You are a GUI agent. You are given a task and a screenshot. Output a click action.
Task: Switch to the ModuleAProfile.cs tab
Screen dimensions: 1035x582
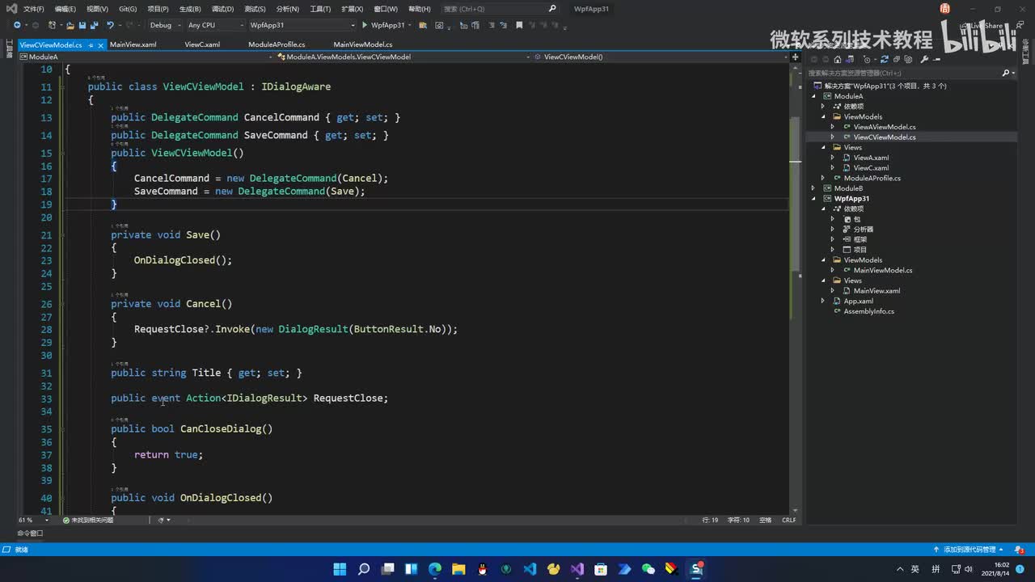(277, 44)
